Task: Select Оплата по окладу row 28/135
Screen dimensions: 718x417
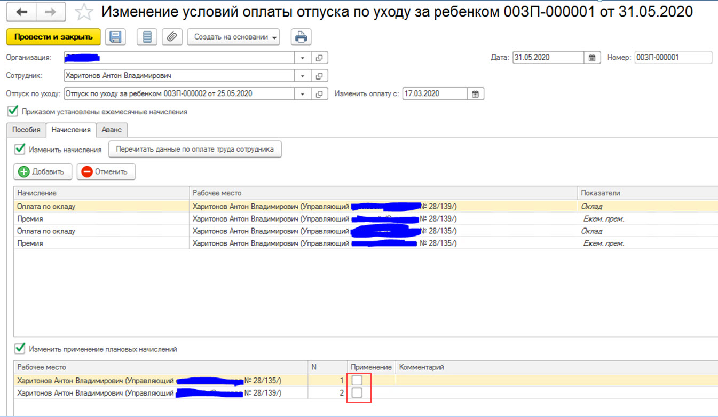Action: [366, 231]
